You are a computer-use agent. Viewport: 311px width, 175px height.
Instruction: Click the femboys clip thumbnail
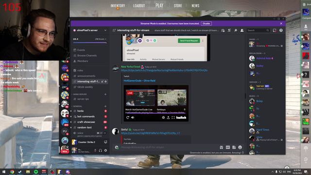tap(172, 98)
